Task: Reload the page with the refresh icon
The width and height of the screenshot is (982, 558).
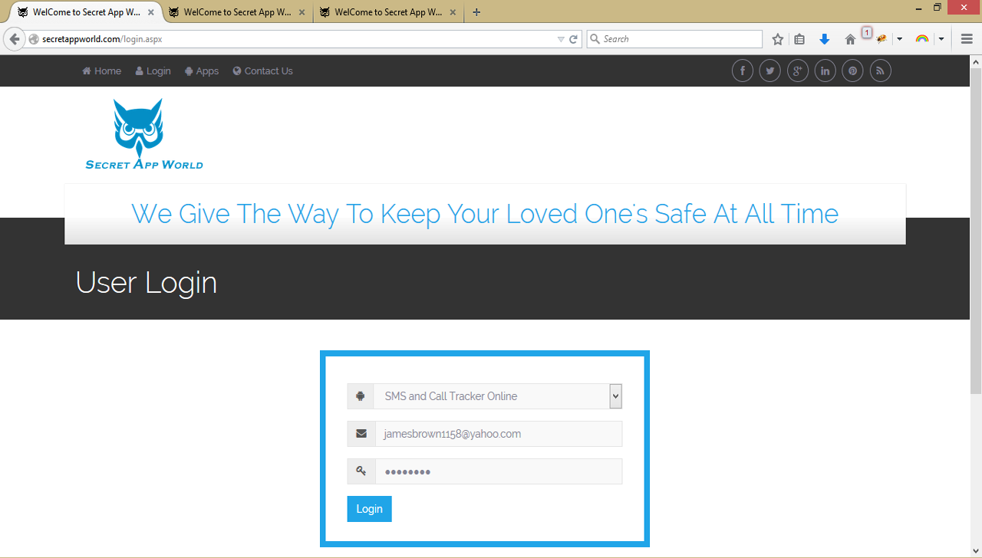Action: coord(573,39)
